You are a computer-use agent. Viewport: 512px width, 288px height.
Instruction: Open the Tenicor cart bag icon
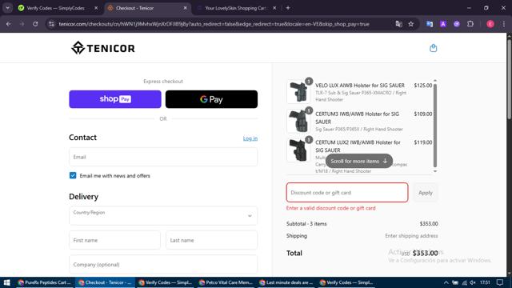(x=433, y=48)
